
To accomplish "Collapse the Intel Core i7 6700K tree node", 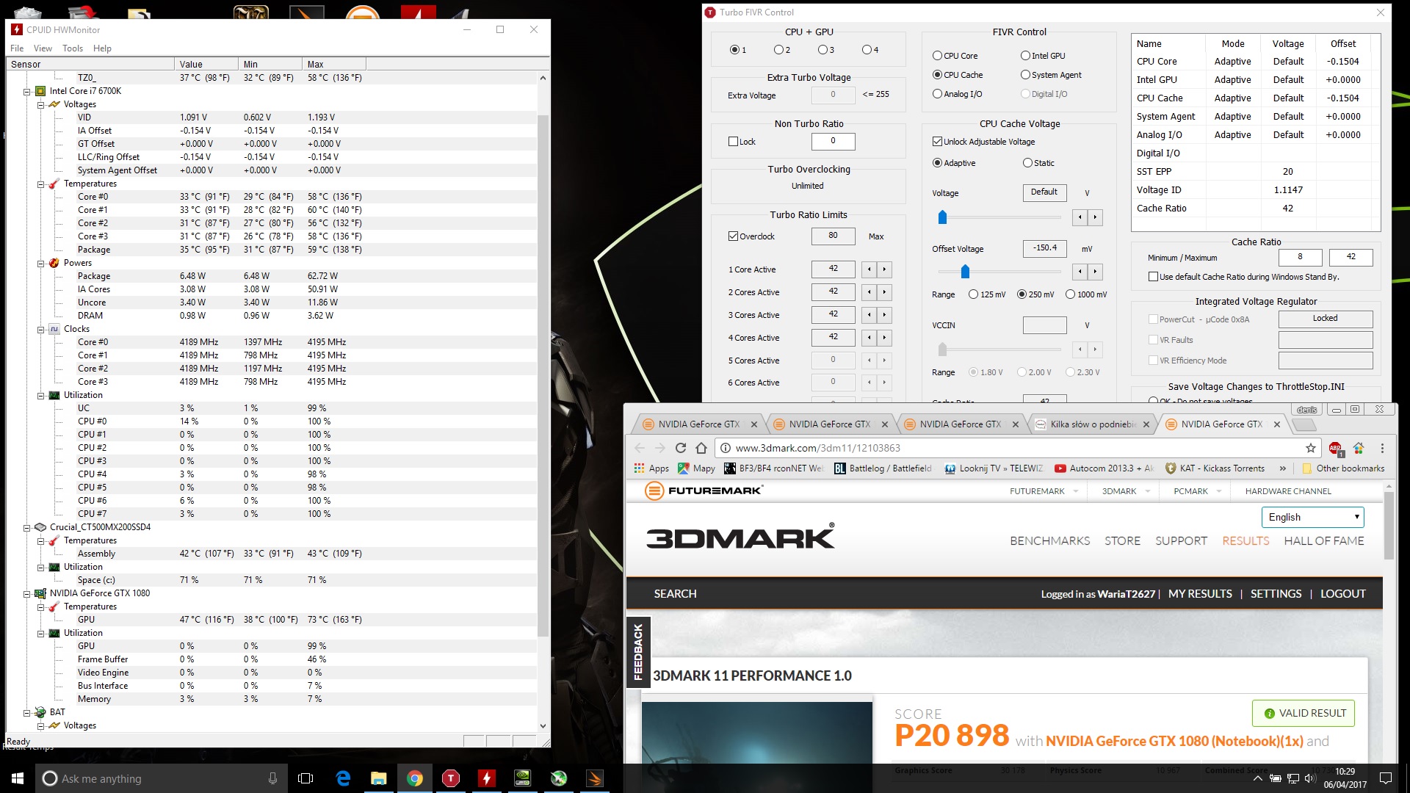I will pos(27,92).
